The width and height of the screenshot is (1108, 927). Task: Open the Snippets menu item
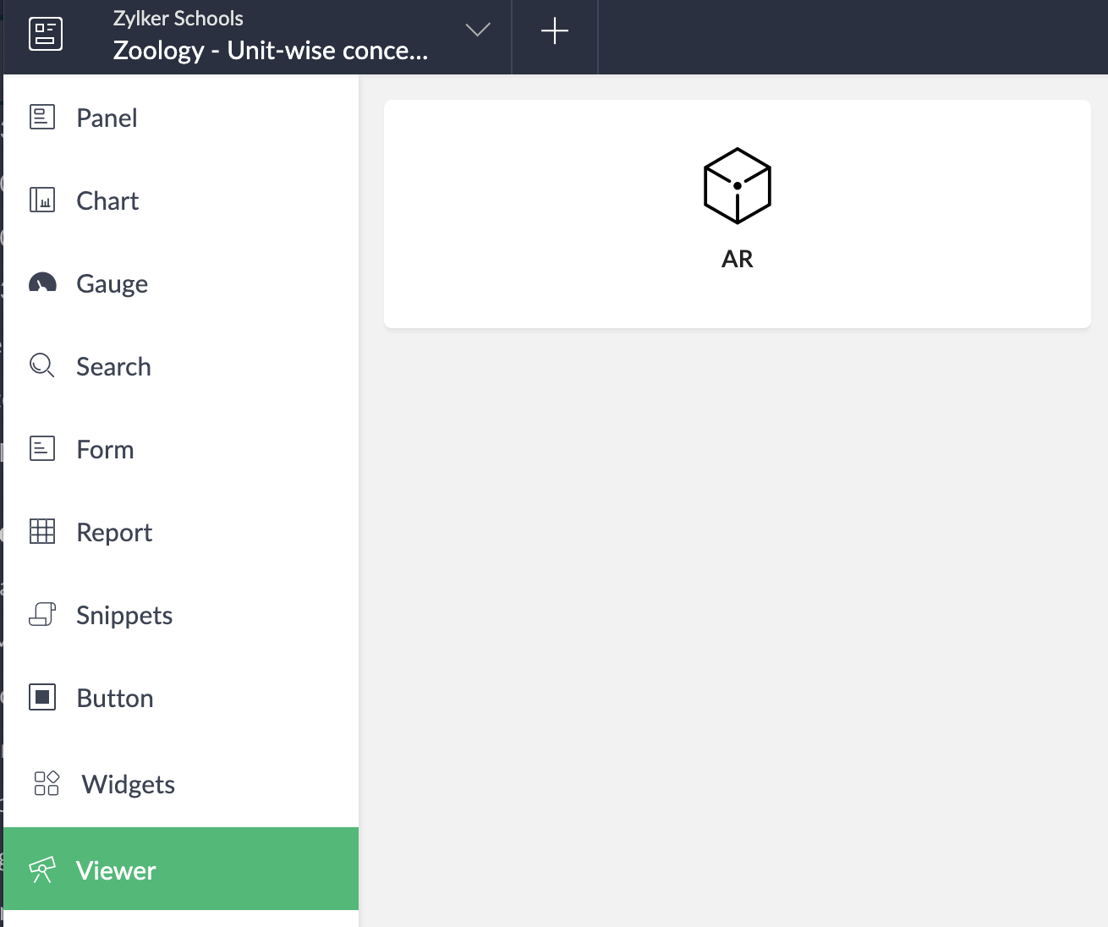click(181, 615)
